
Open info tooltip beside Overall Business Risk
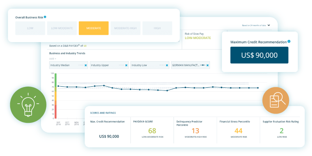[x=45, y=17]
